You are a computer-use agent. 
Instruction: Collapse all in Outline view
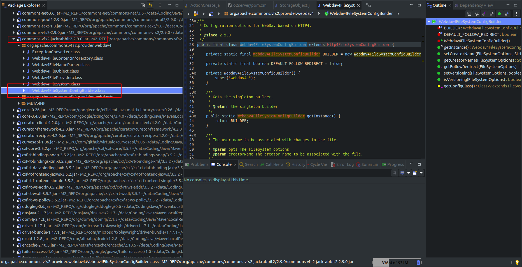pyautogui.click(x=469, y=14)
